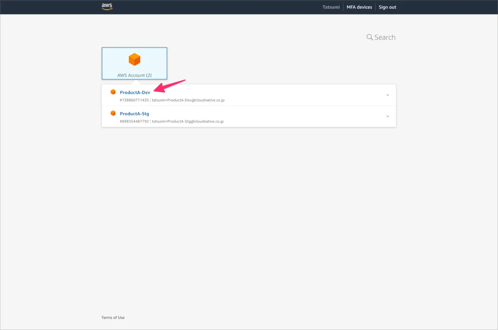The width and height of the screenshot is (498, 330).
Task: Sign out of the portal
Action: [387, 7]
